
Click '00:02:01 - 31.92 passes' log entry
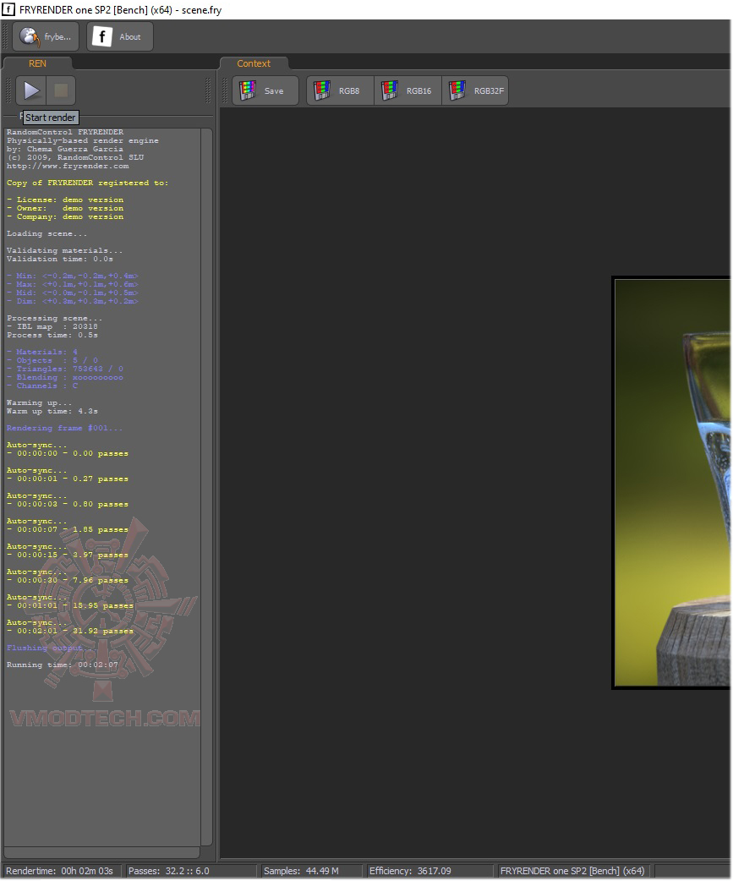pyautogui.click(x=69, y=631)
